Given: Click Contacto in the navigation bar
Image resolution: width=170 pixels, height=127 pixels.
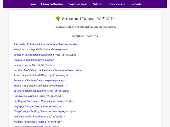Looking at the screenshot, I should pos(136,4).
